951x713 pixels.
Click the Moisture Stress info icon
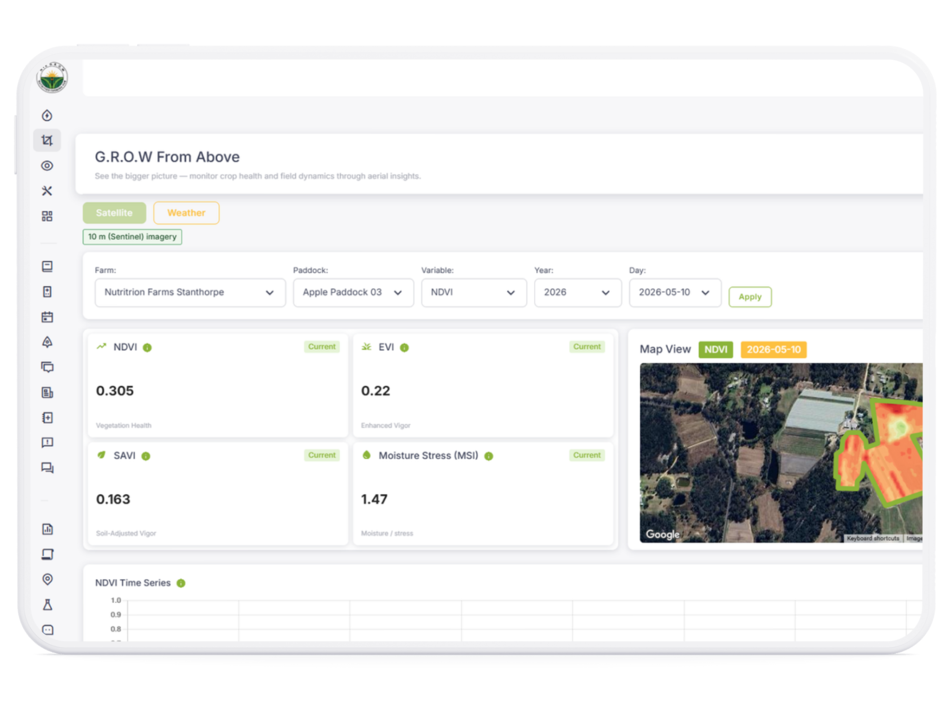489,456
